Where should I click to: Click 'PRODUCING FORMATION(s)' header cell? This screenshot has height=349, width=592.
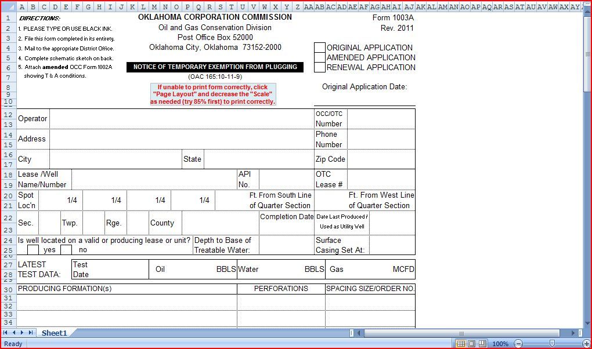coord(127,289)
